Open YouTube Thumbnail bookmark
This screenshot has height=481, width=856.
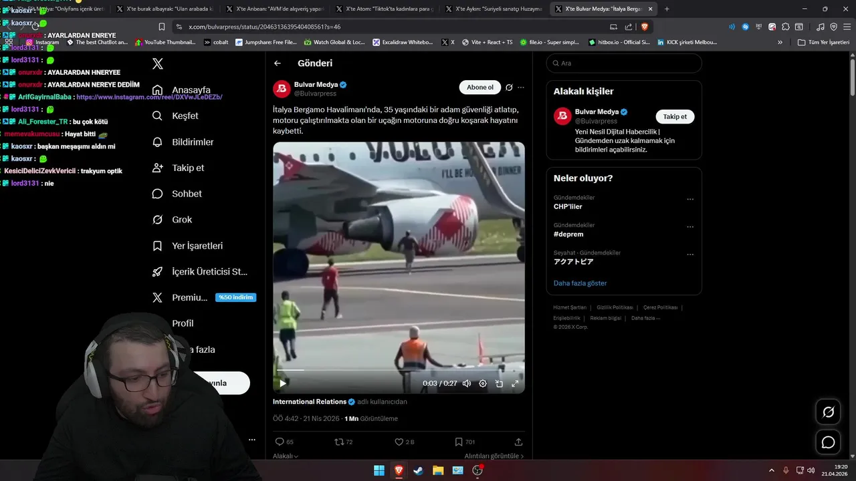165,42
